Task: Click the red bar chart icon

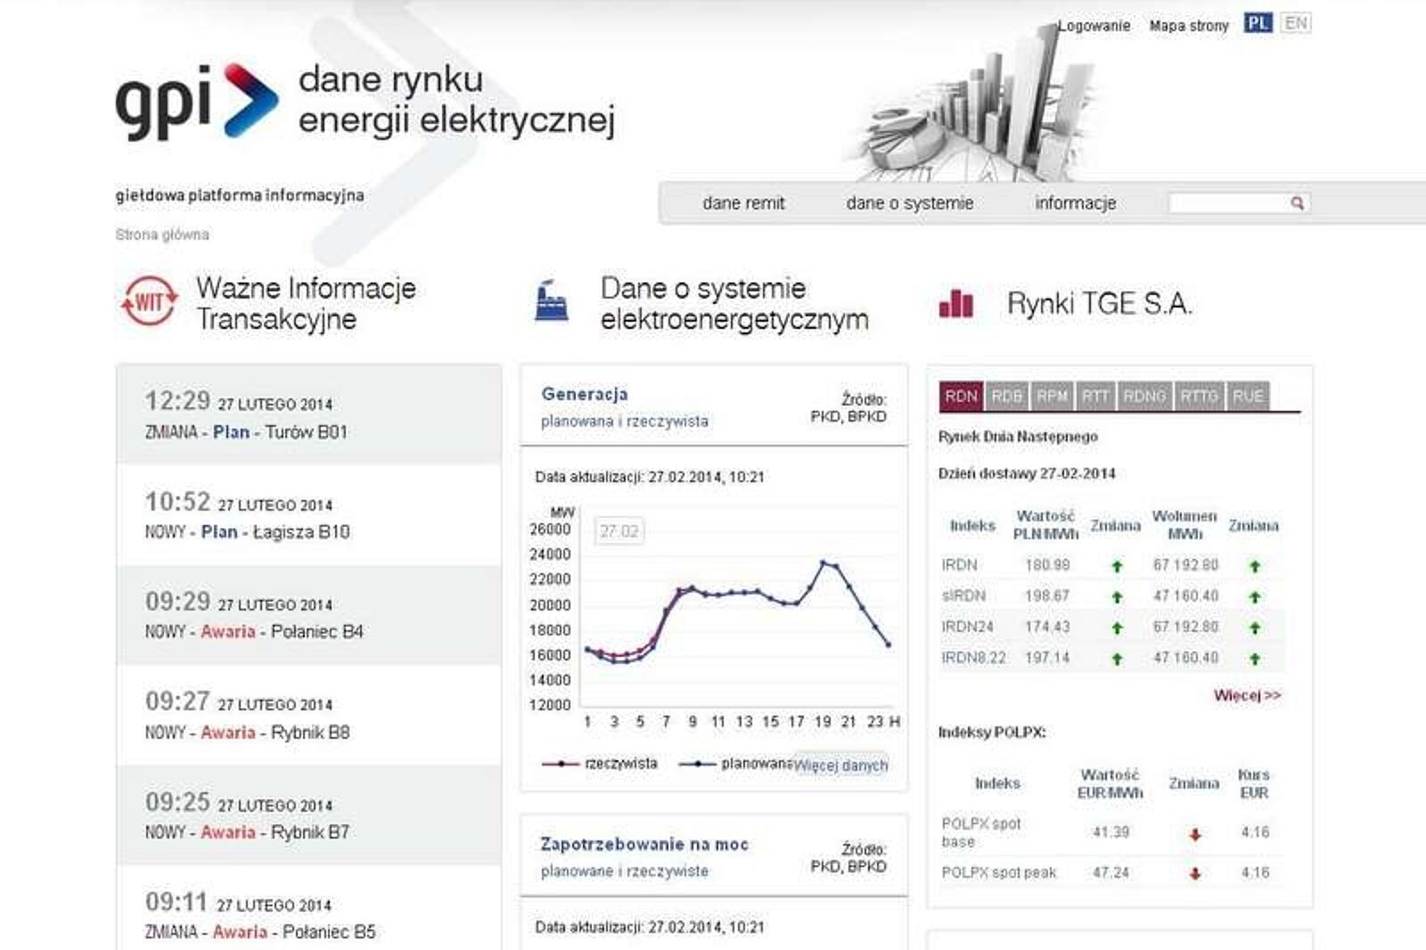Action: click(955, 304)
